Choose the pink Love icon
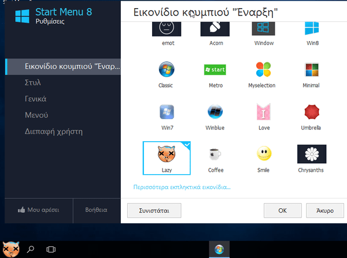 tap(263, 112)
